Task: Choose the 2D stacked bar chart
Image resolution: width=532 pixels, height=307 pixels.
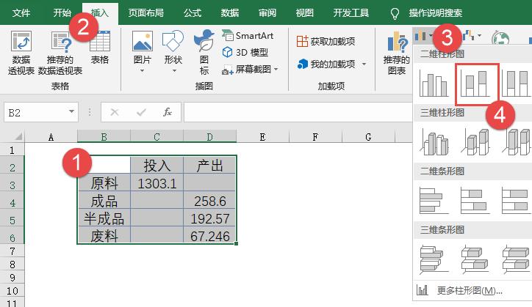Action: (x=475, y=200)
